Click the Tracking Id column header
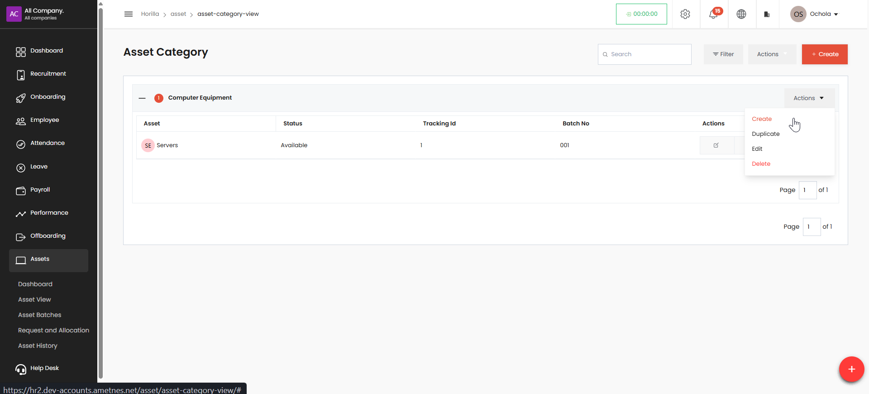 tap(439, 124)
